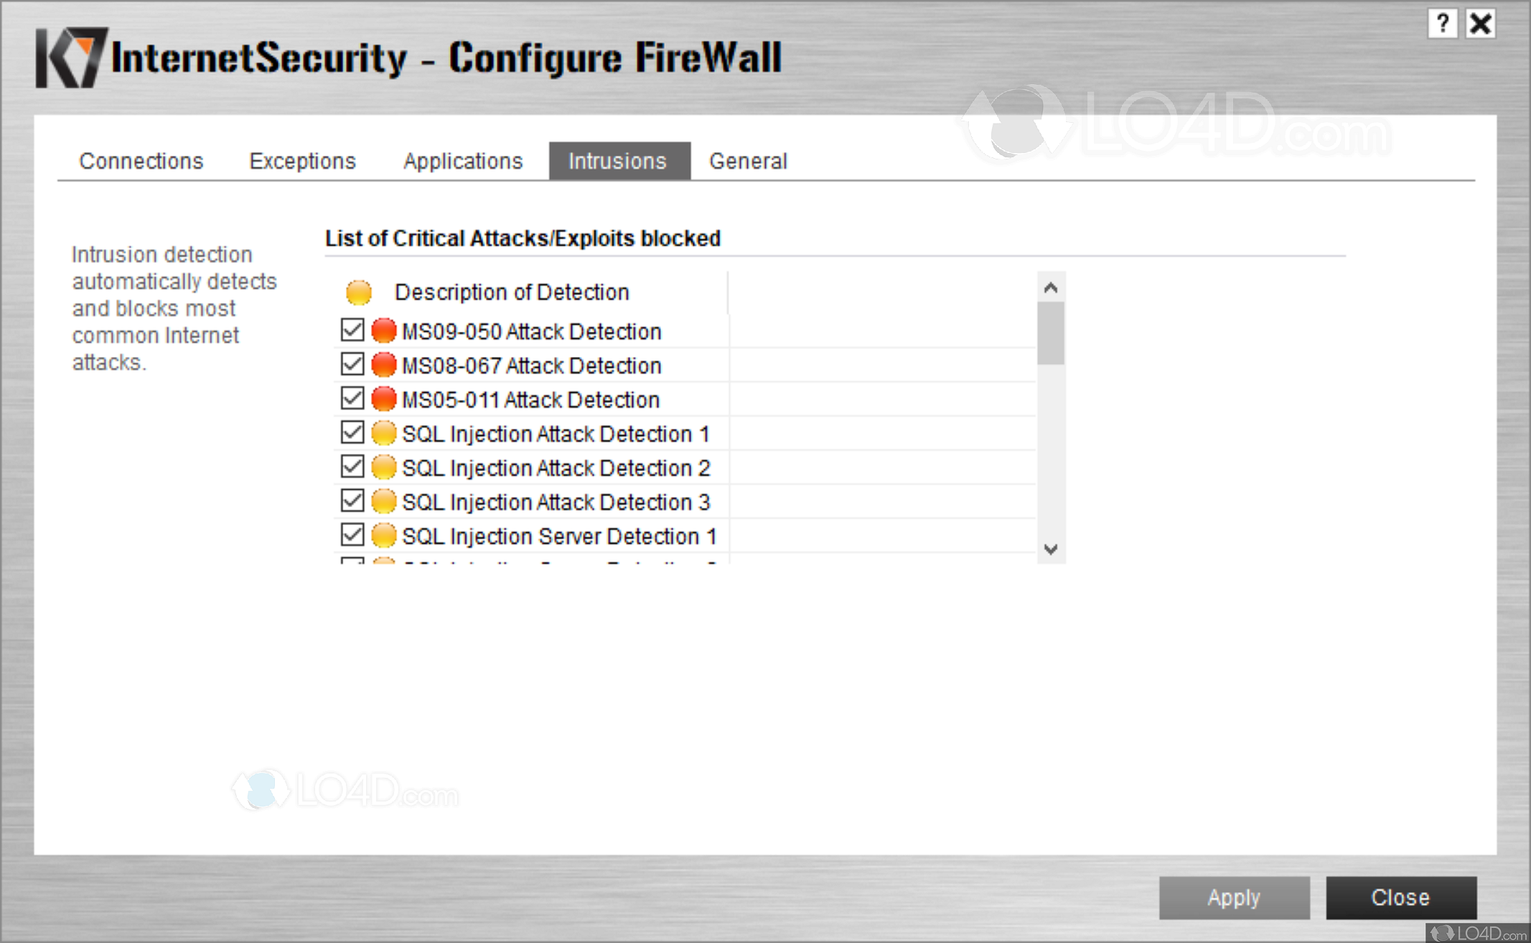Click the red severity icon for MS09-050
Image resolution: width=1531 pixels, height=943 pixels.
(x=384, y=331)
